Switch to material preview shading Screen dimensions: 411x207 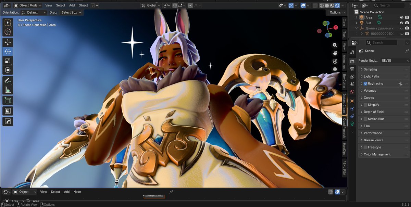pos(332,5)
